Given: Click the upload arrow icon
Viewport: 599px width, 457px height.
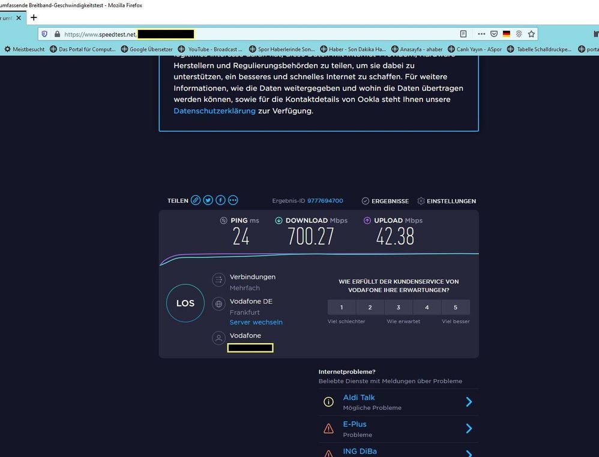Looking at the screenshot, I should pos(367,221).
